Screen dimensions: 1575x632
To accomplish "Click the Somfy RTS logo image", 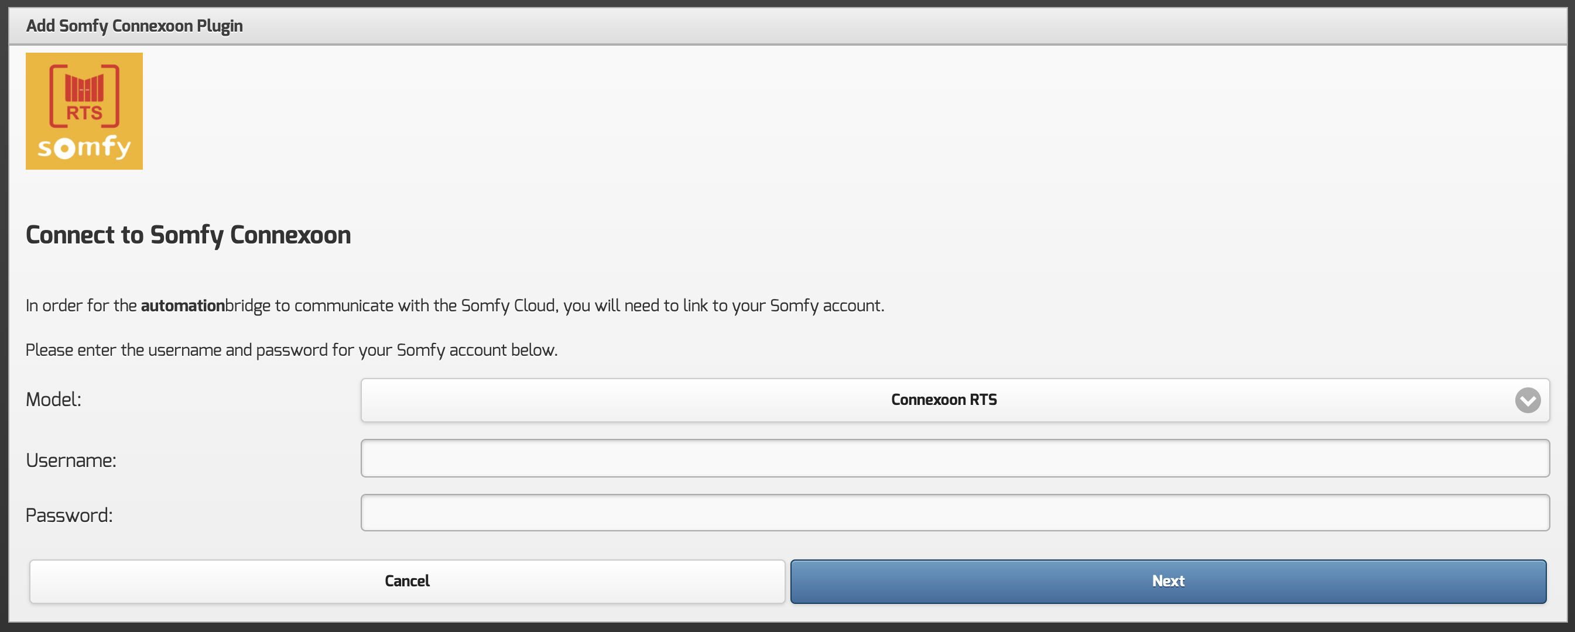I will pyautogui.click(x=84, y=111).
